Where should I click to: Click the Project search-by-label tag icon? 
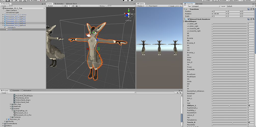point(180,93)
